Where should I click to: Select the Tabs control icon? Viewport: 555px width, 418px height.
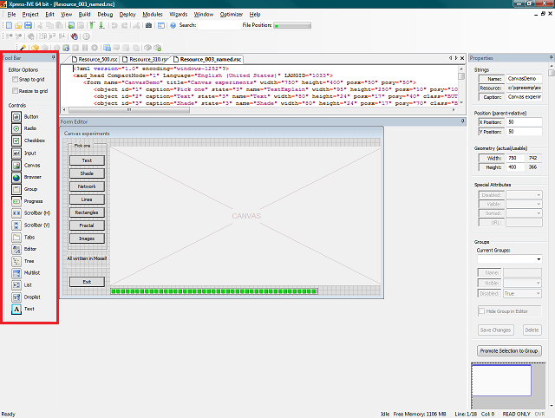[x=16, y=237]
